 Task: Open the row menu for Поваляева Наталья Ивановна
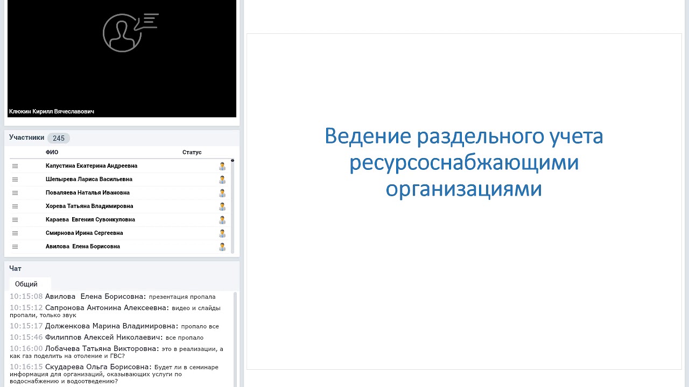15,193
